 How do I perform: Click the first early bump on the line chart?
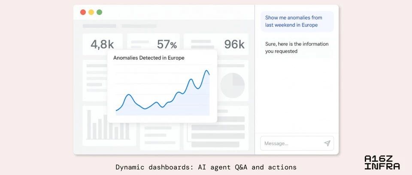128,95
